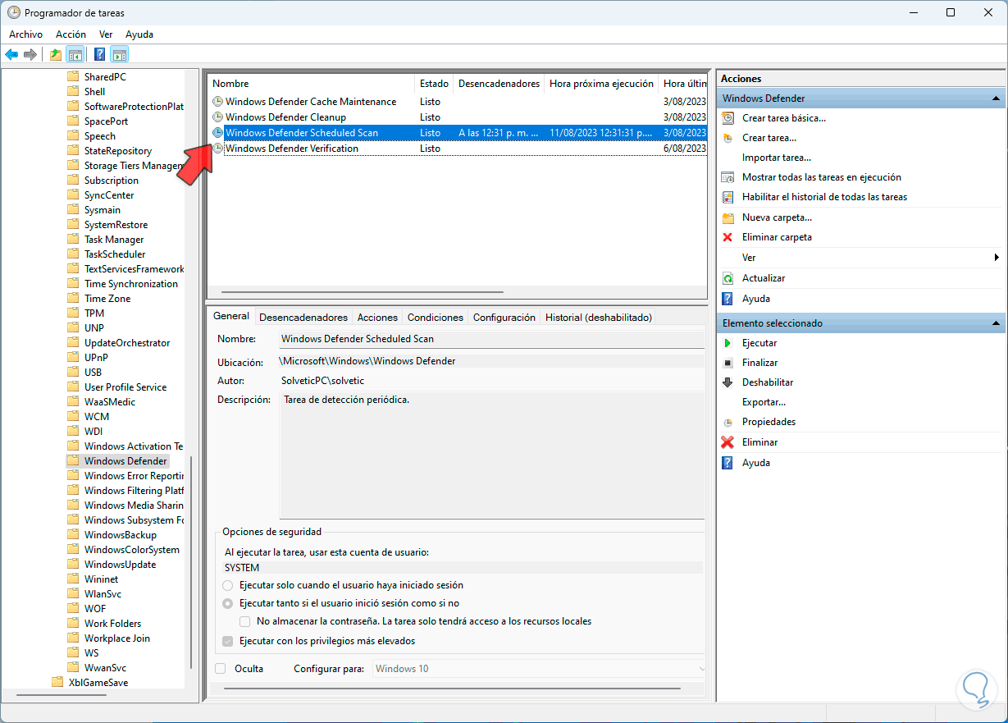Switch to the Condiciones tab
1008x723 pixels.
436,318
